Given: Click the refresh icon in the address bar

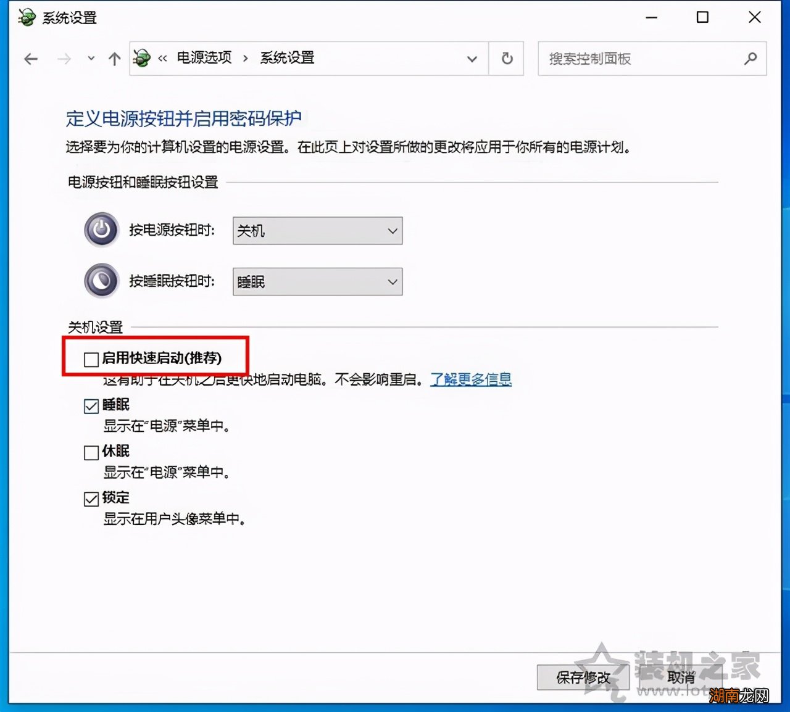Looking at the screenshot, I should coord(506,59).
